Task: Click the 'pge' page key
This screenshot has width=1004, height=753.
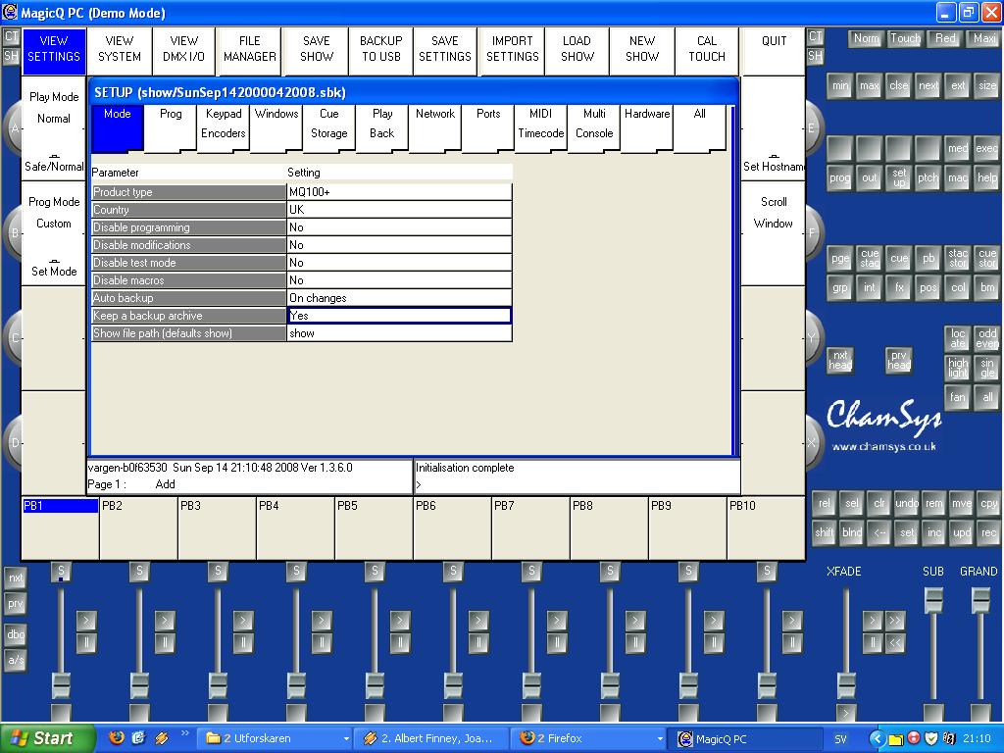Action: tap(839, 258)
